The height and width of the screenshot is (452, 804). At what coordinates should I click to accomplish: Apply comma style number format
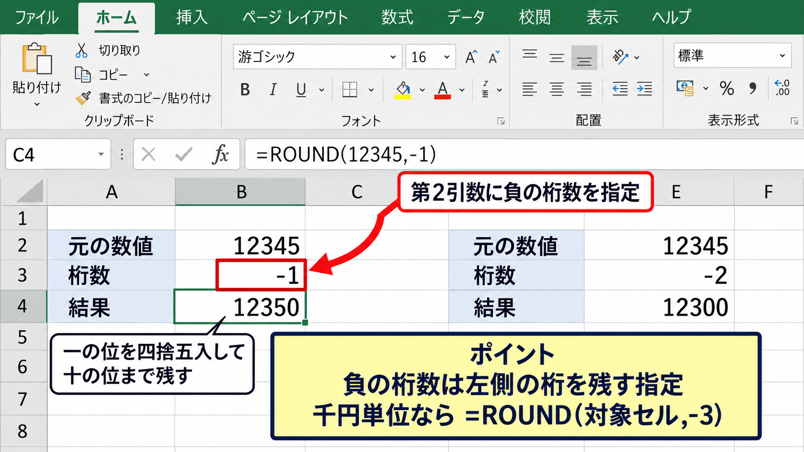(753, 88)
